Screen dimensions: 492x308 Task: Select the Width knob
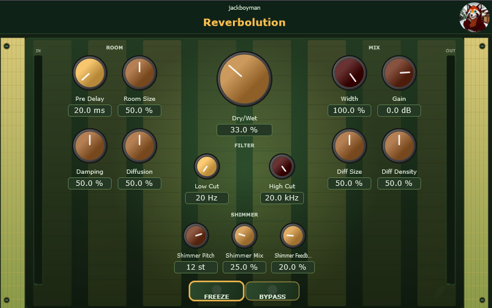(x=349, y=74)
